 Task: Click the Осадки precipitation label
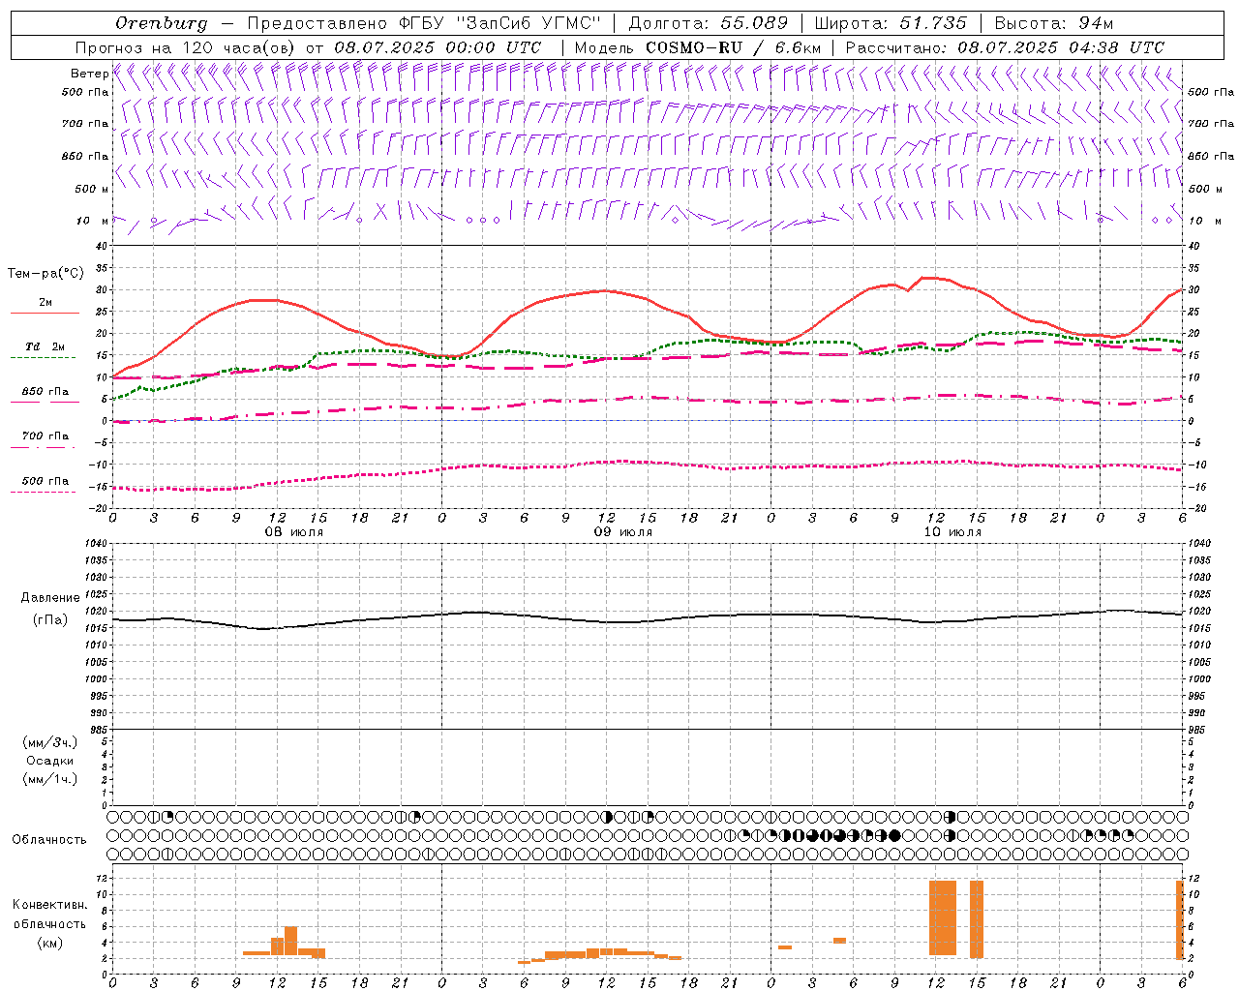50,761
